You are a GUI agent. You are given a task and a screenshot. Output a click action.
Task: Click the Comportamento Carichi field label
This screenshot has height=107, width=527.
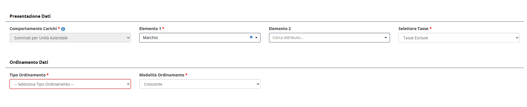click(33, 29)
